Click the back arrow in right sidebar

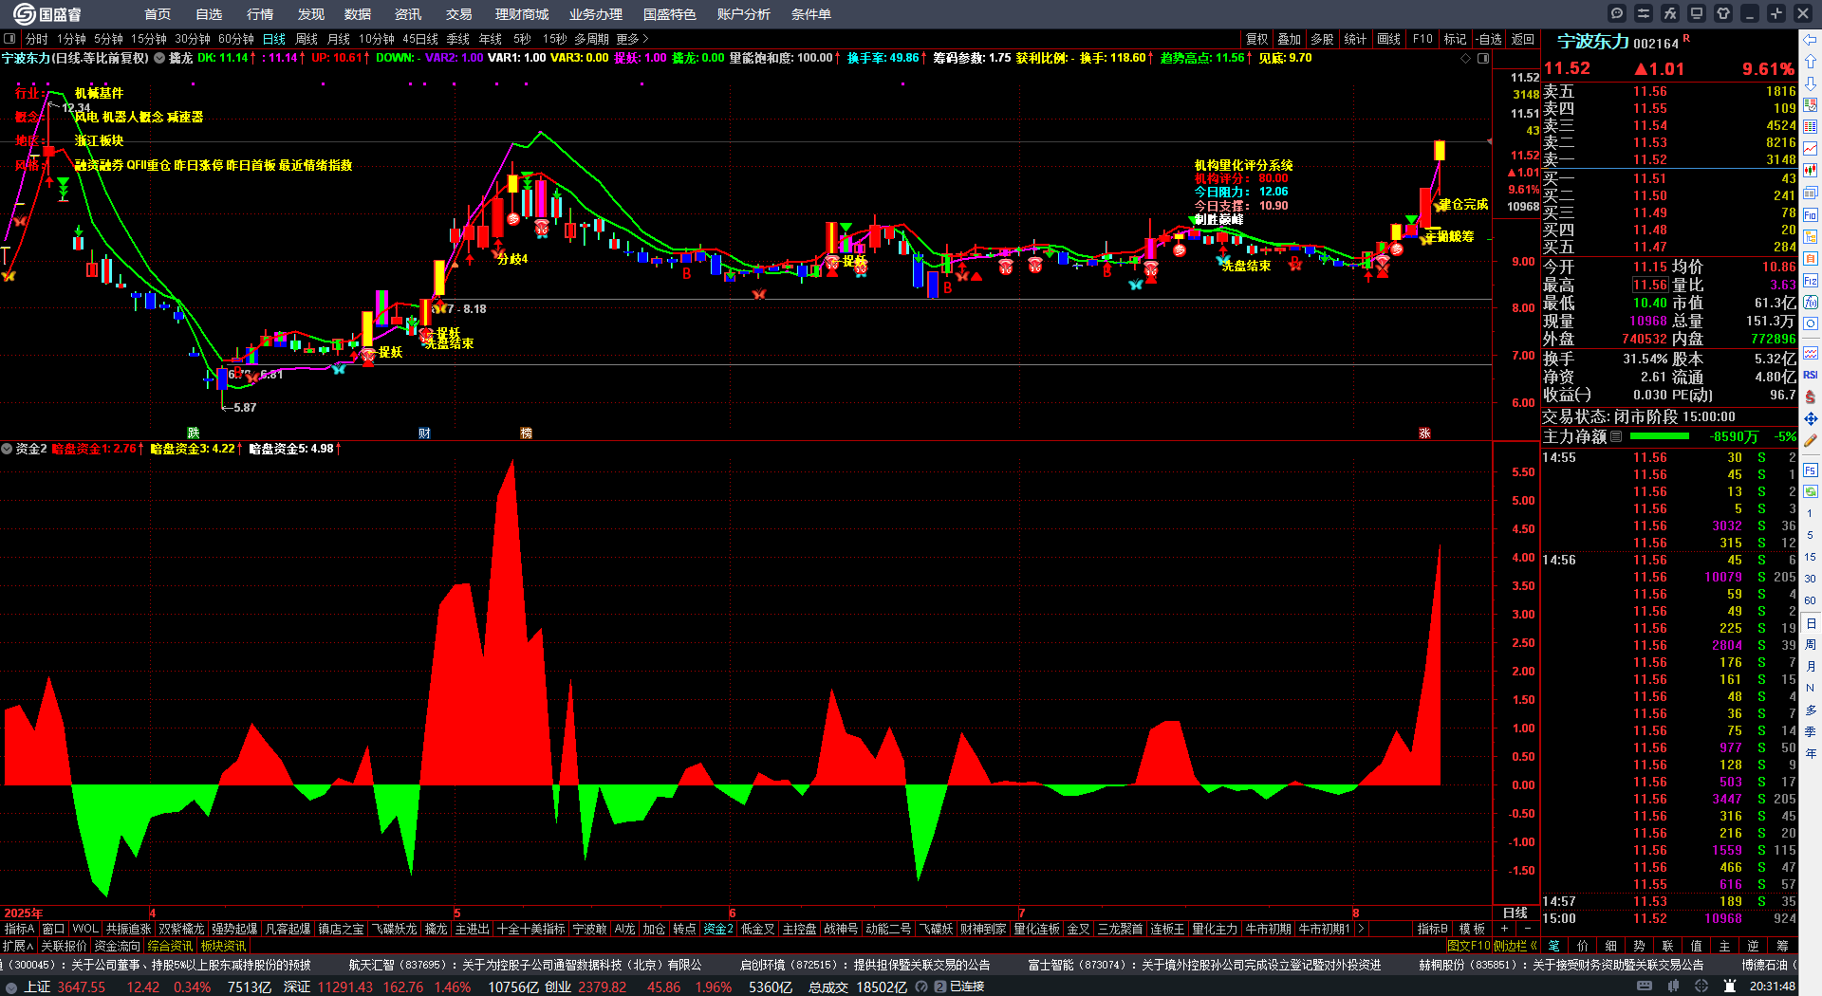pos(1811,40)
